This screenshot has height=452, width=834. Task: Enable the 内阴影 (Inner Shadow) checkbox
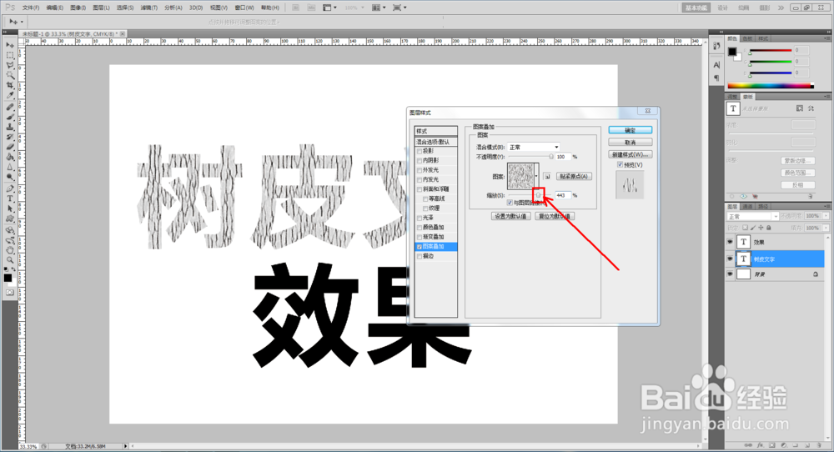420,161
